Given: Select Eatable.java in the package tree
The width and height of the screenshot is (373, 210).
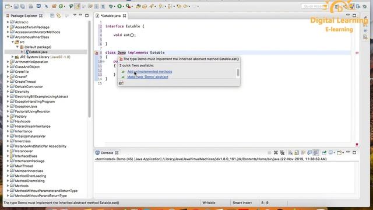Looking at the screenshot, I should 38,52.
